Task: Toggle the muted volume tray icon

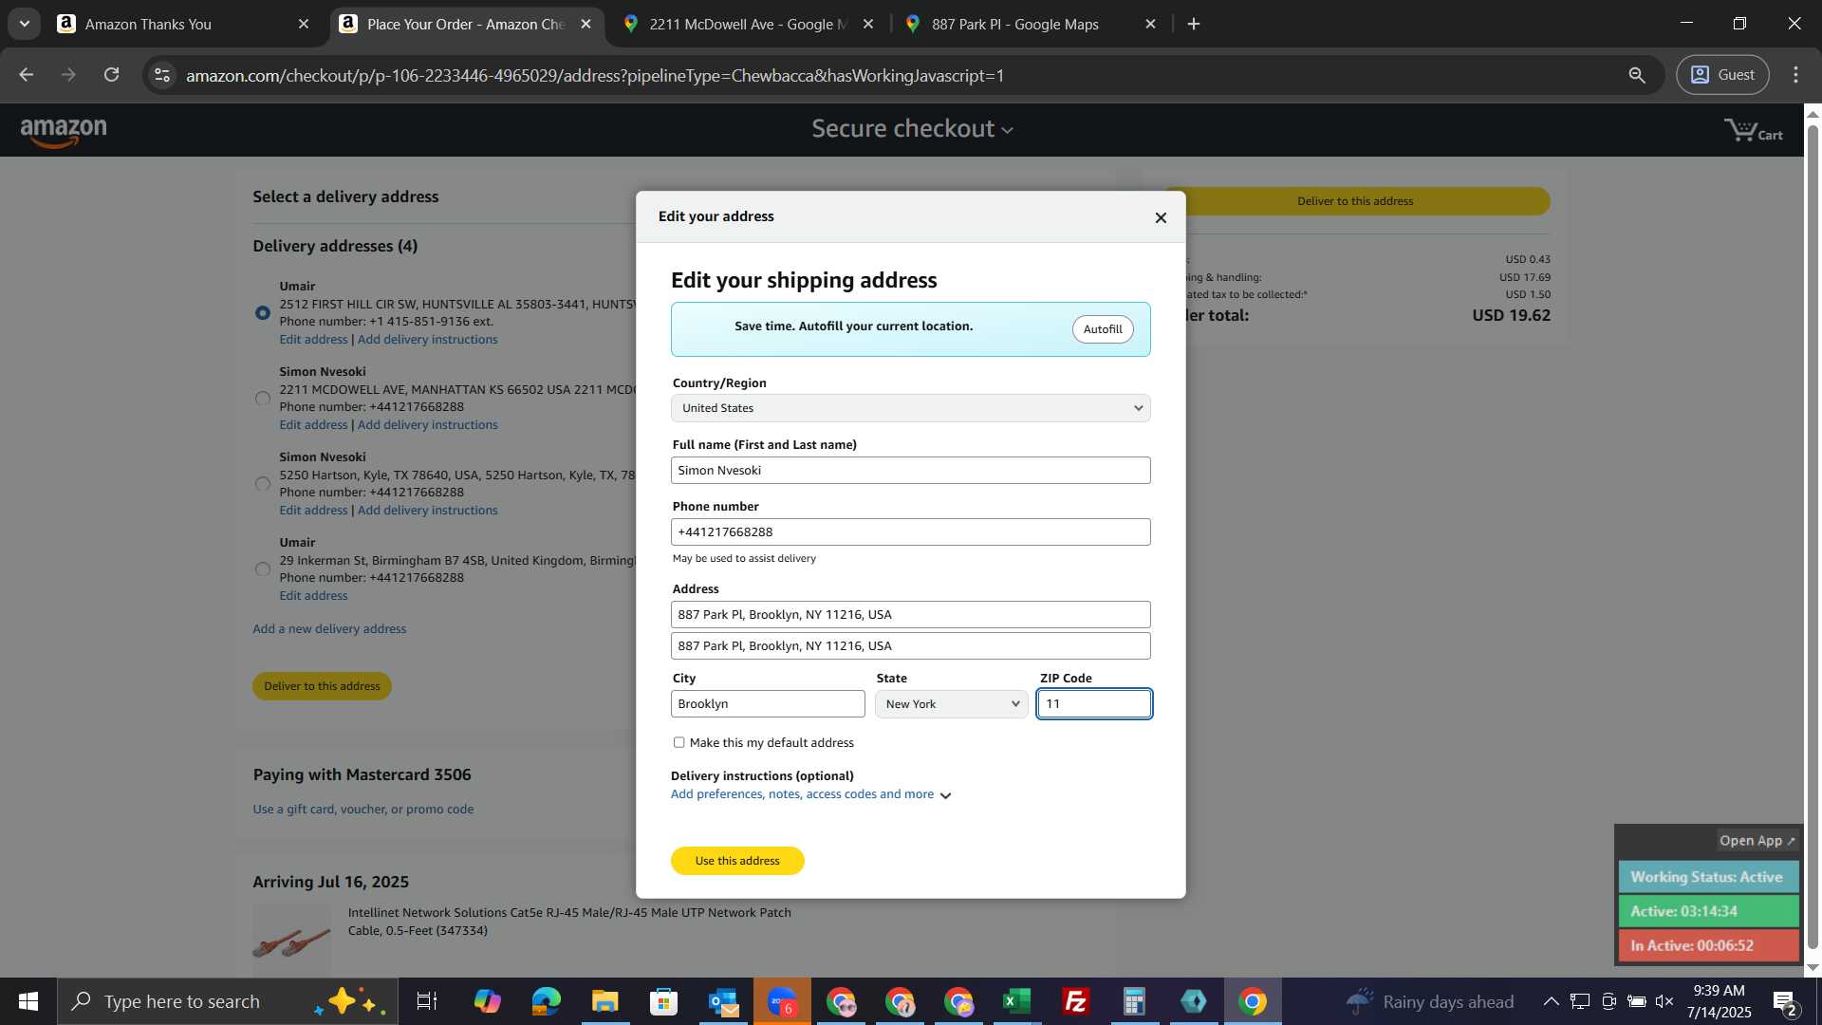Action: pyautogui.click(x=1664, y=1001)
